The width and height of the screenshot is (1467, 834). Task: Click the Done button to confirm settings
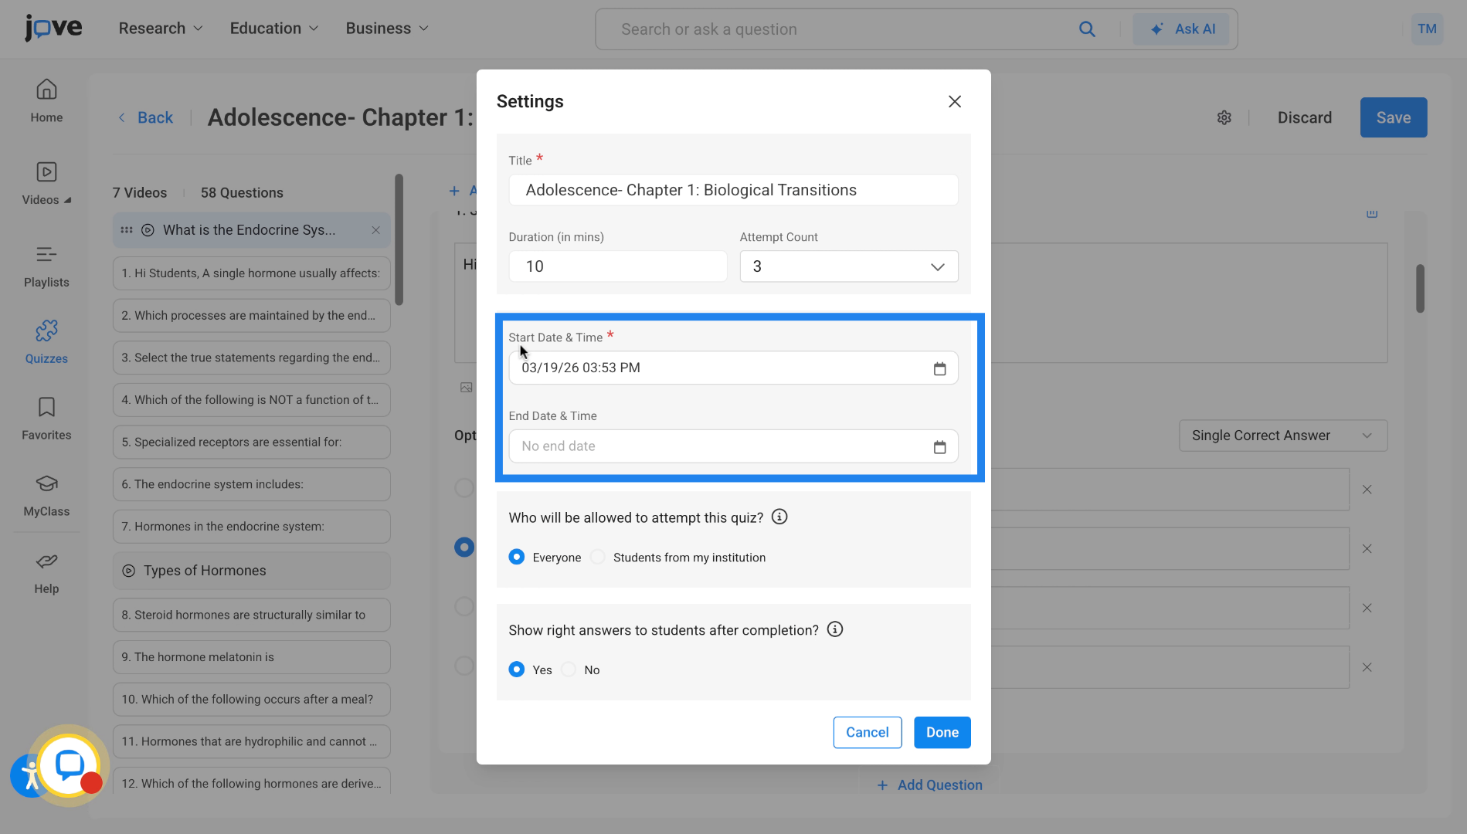pos(942,732)
